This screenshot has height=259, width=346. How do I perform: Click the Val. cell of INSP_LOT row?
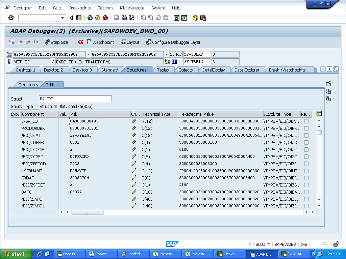(100, 121)
